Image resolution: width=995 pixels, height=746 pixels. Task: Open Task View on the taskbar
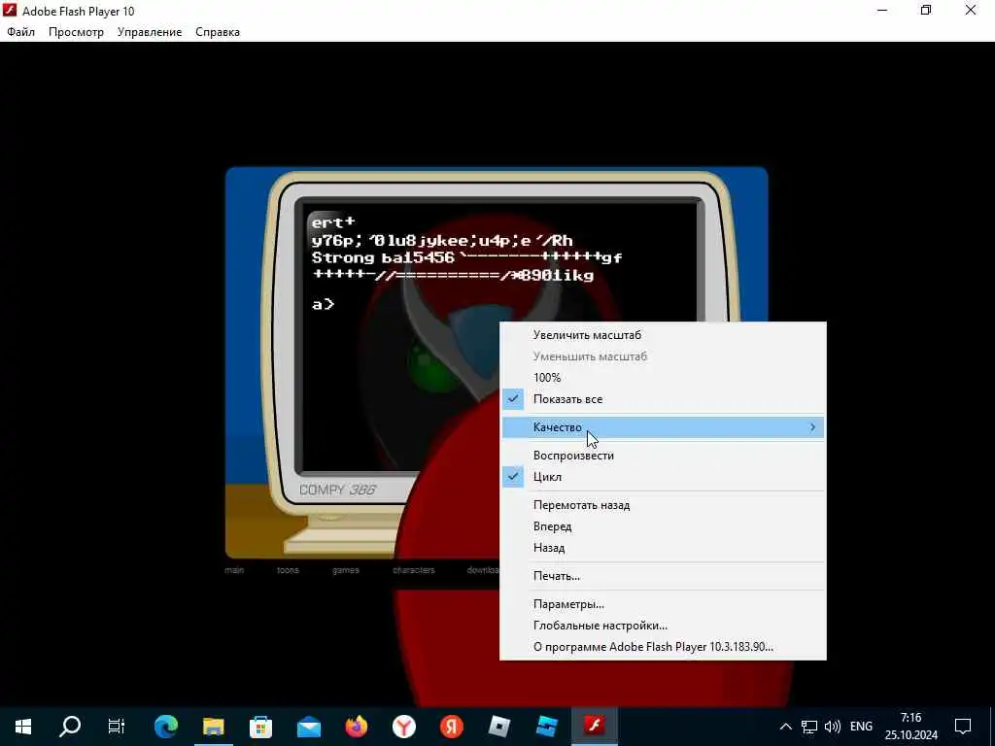click(x=117, y=726)
